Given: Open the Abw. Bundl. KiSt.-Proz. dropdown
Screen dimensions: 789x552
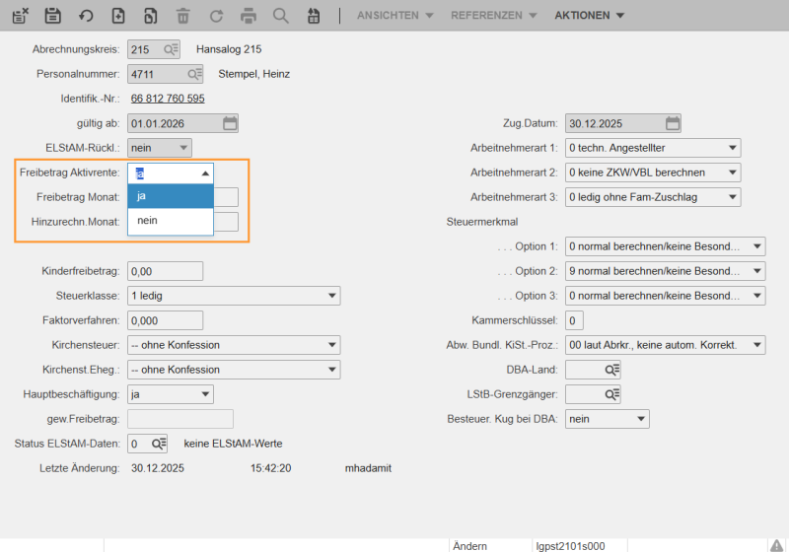Looking at the screenshot, I should (757, 345).
